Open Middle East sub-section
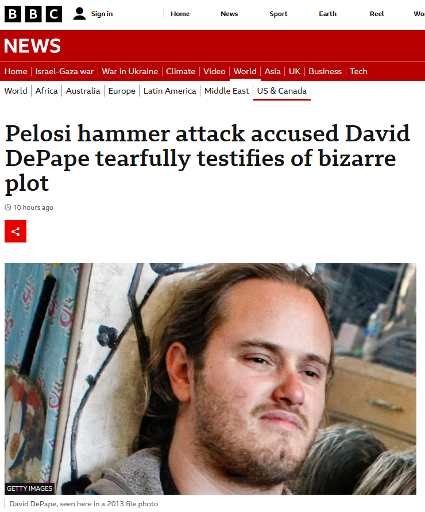 pyautogui.click(x=226, y=91)
